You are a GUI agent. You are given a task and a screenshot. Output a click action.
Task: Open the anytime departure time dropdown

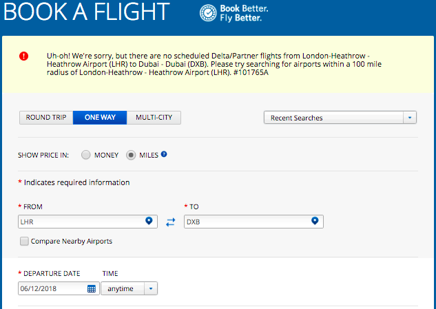(x=129, y=288)
